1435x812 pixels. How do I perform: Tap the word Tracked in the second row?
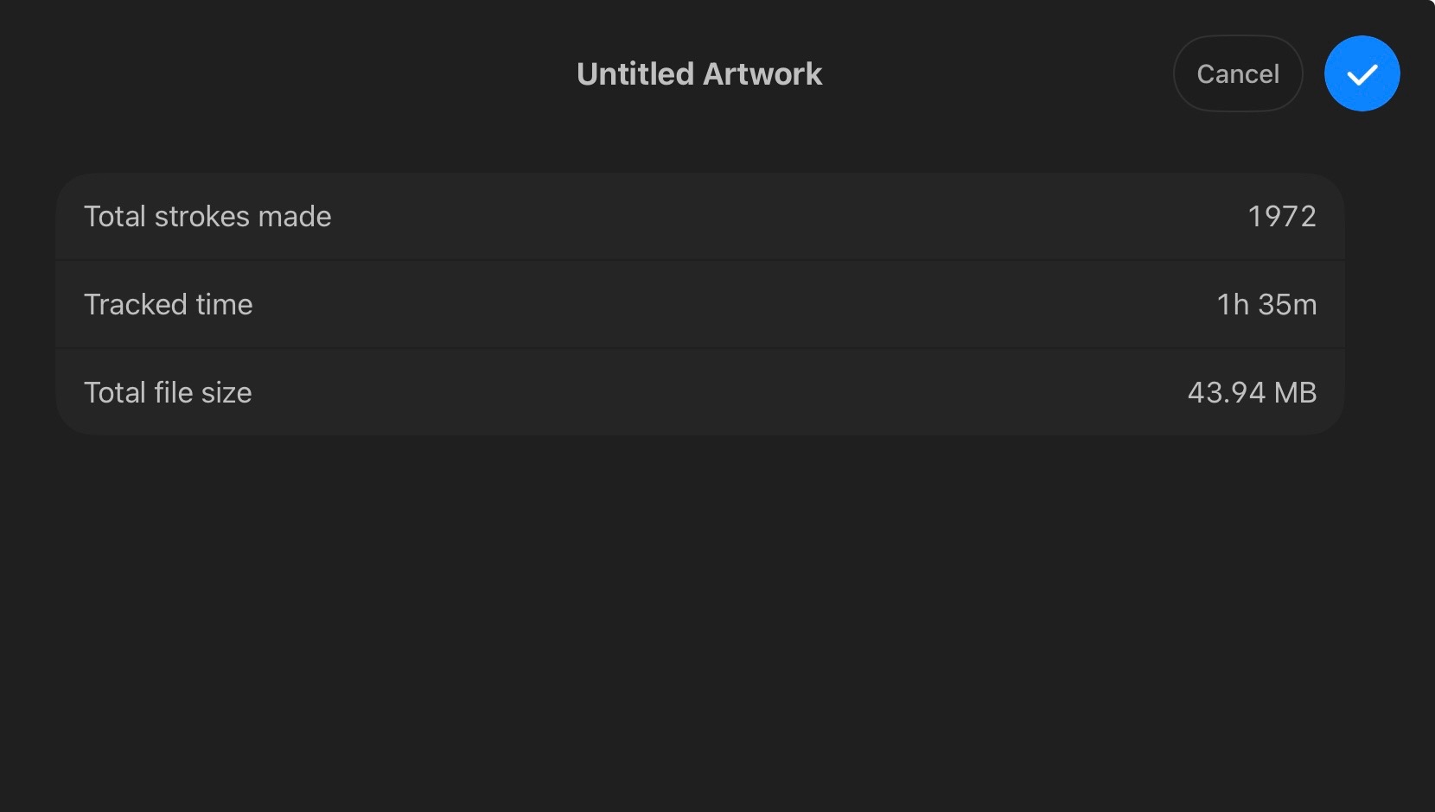[x=136, y=304]
